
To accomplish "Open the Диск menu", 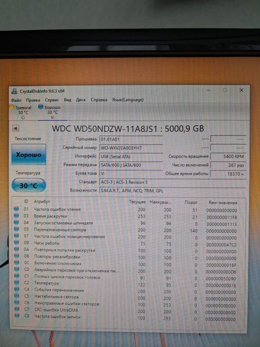I will point(81,100).
